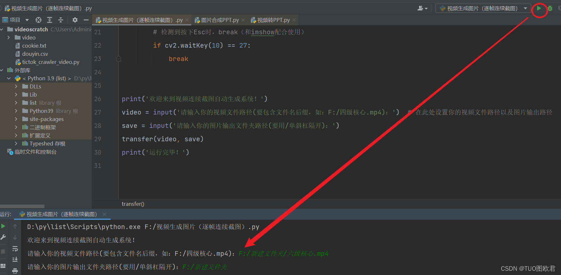Click the down-the-stack-trace arrow
This screenshot has height=275, width=561.
pos(15,237)
